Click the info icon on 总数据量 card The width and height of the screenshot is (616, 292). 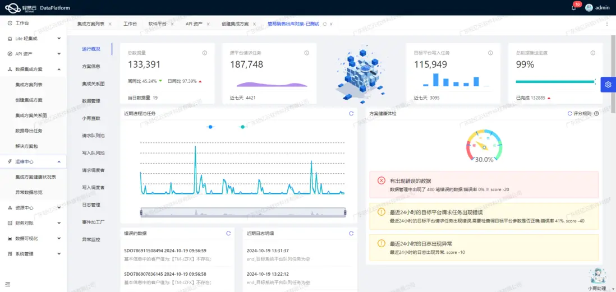(204, 53)
